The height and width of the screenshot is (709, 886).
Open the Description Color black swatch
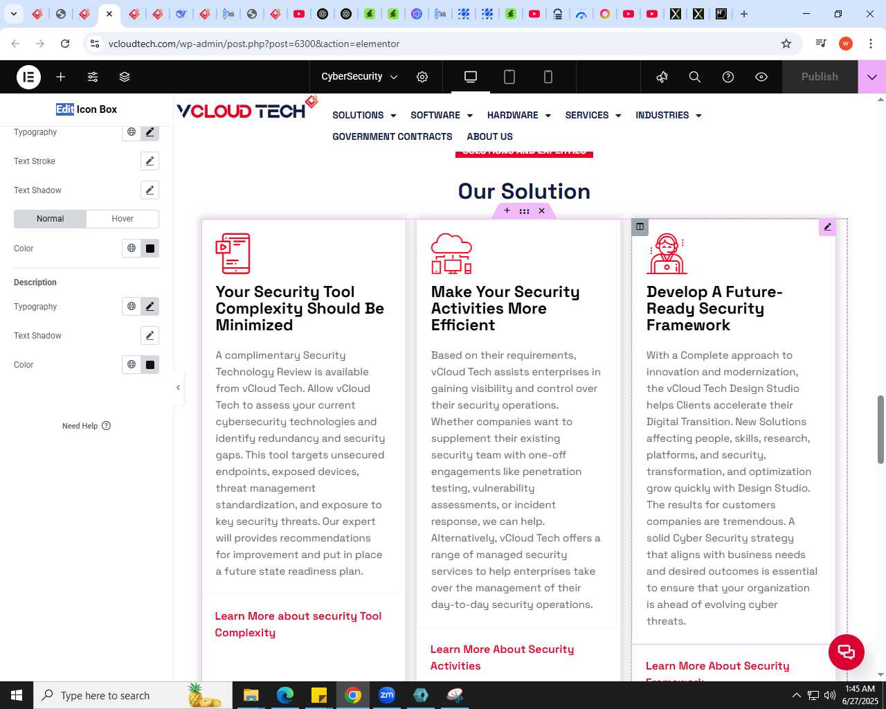coord(150,365)
